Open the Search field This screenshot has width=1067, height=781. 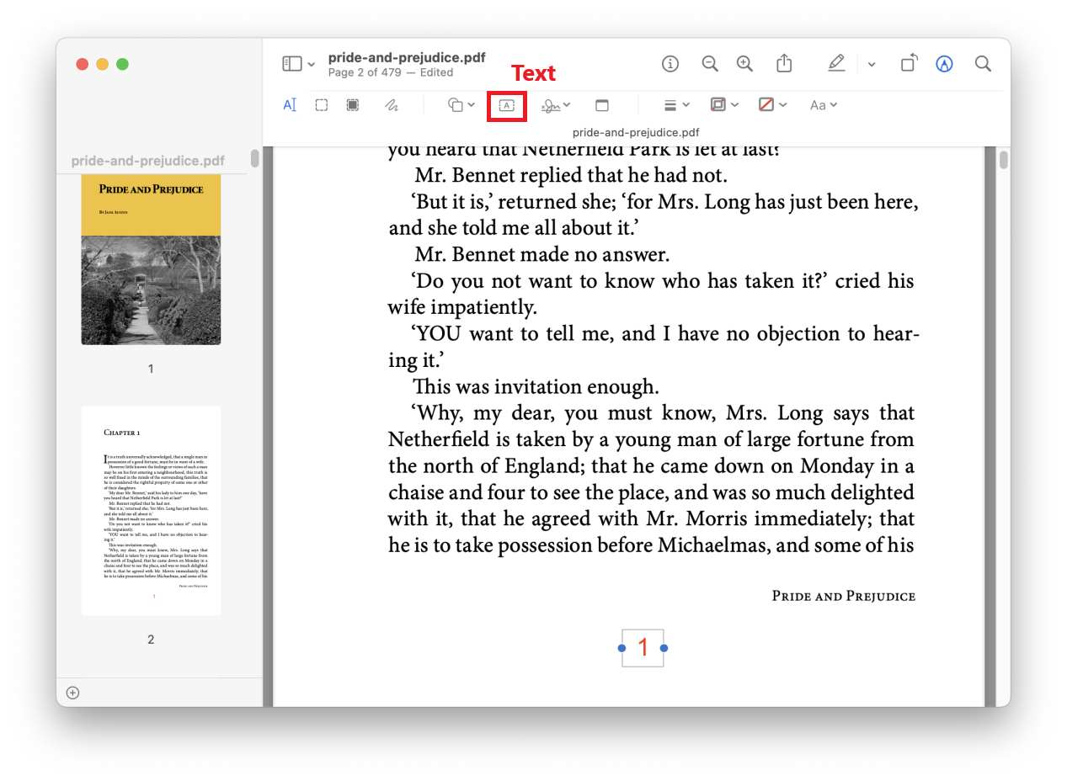point(982,63)
